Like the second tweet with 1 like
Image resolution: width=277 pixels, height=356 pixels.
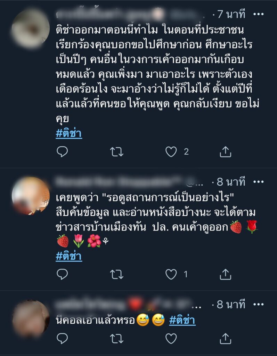171,274
